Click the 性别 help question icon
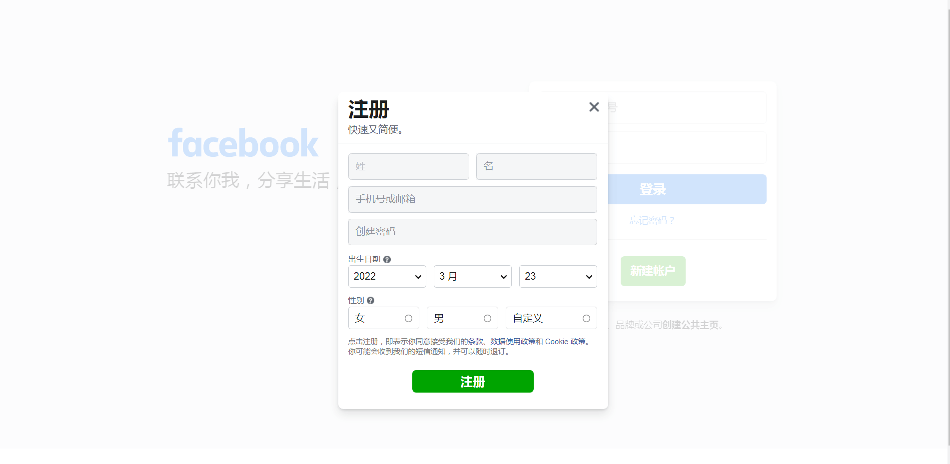Viewport: 950px width, 464px height. 370,300
